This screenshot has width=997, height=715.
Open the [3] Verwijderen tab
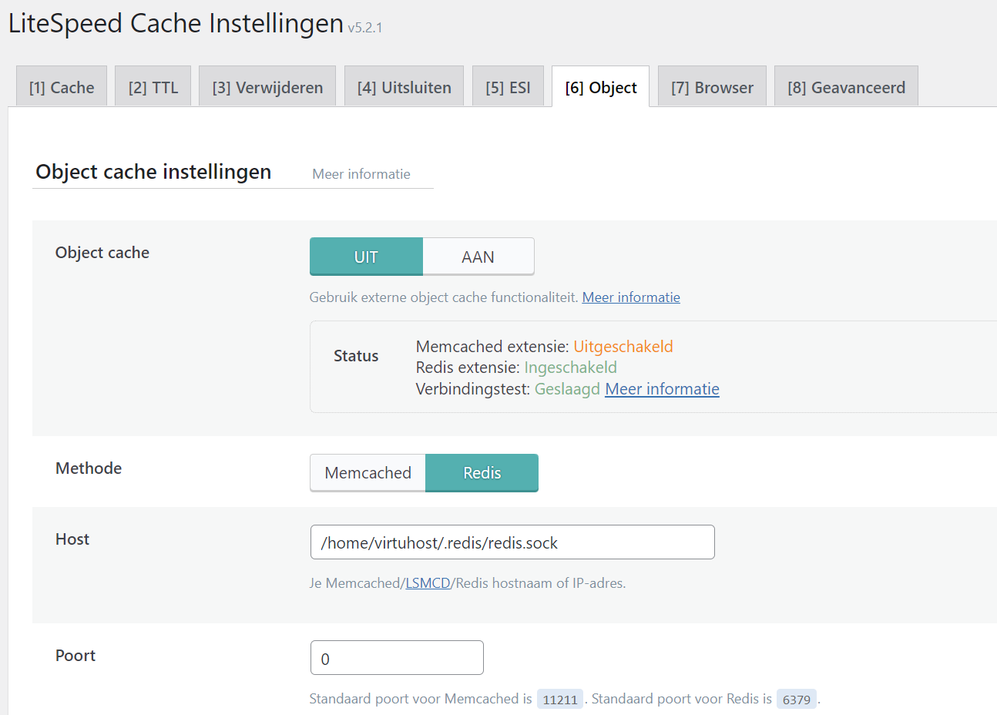(267, 86)
